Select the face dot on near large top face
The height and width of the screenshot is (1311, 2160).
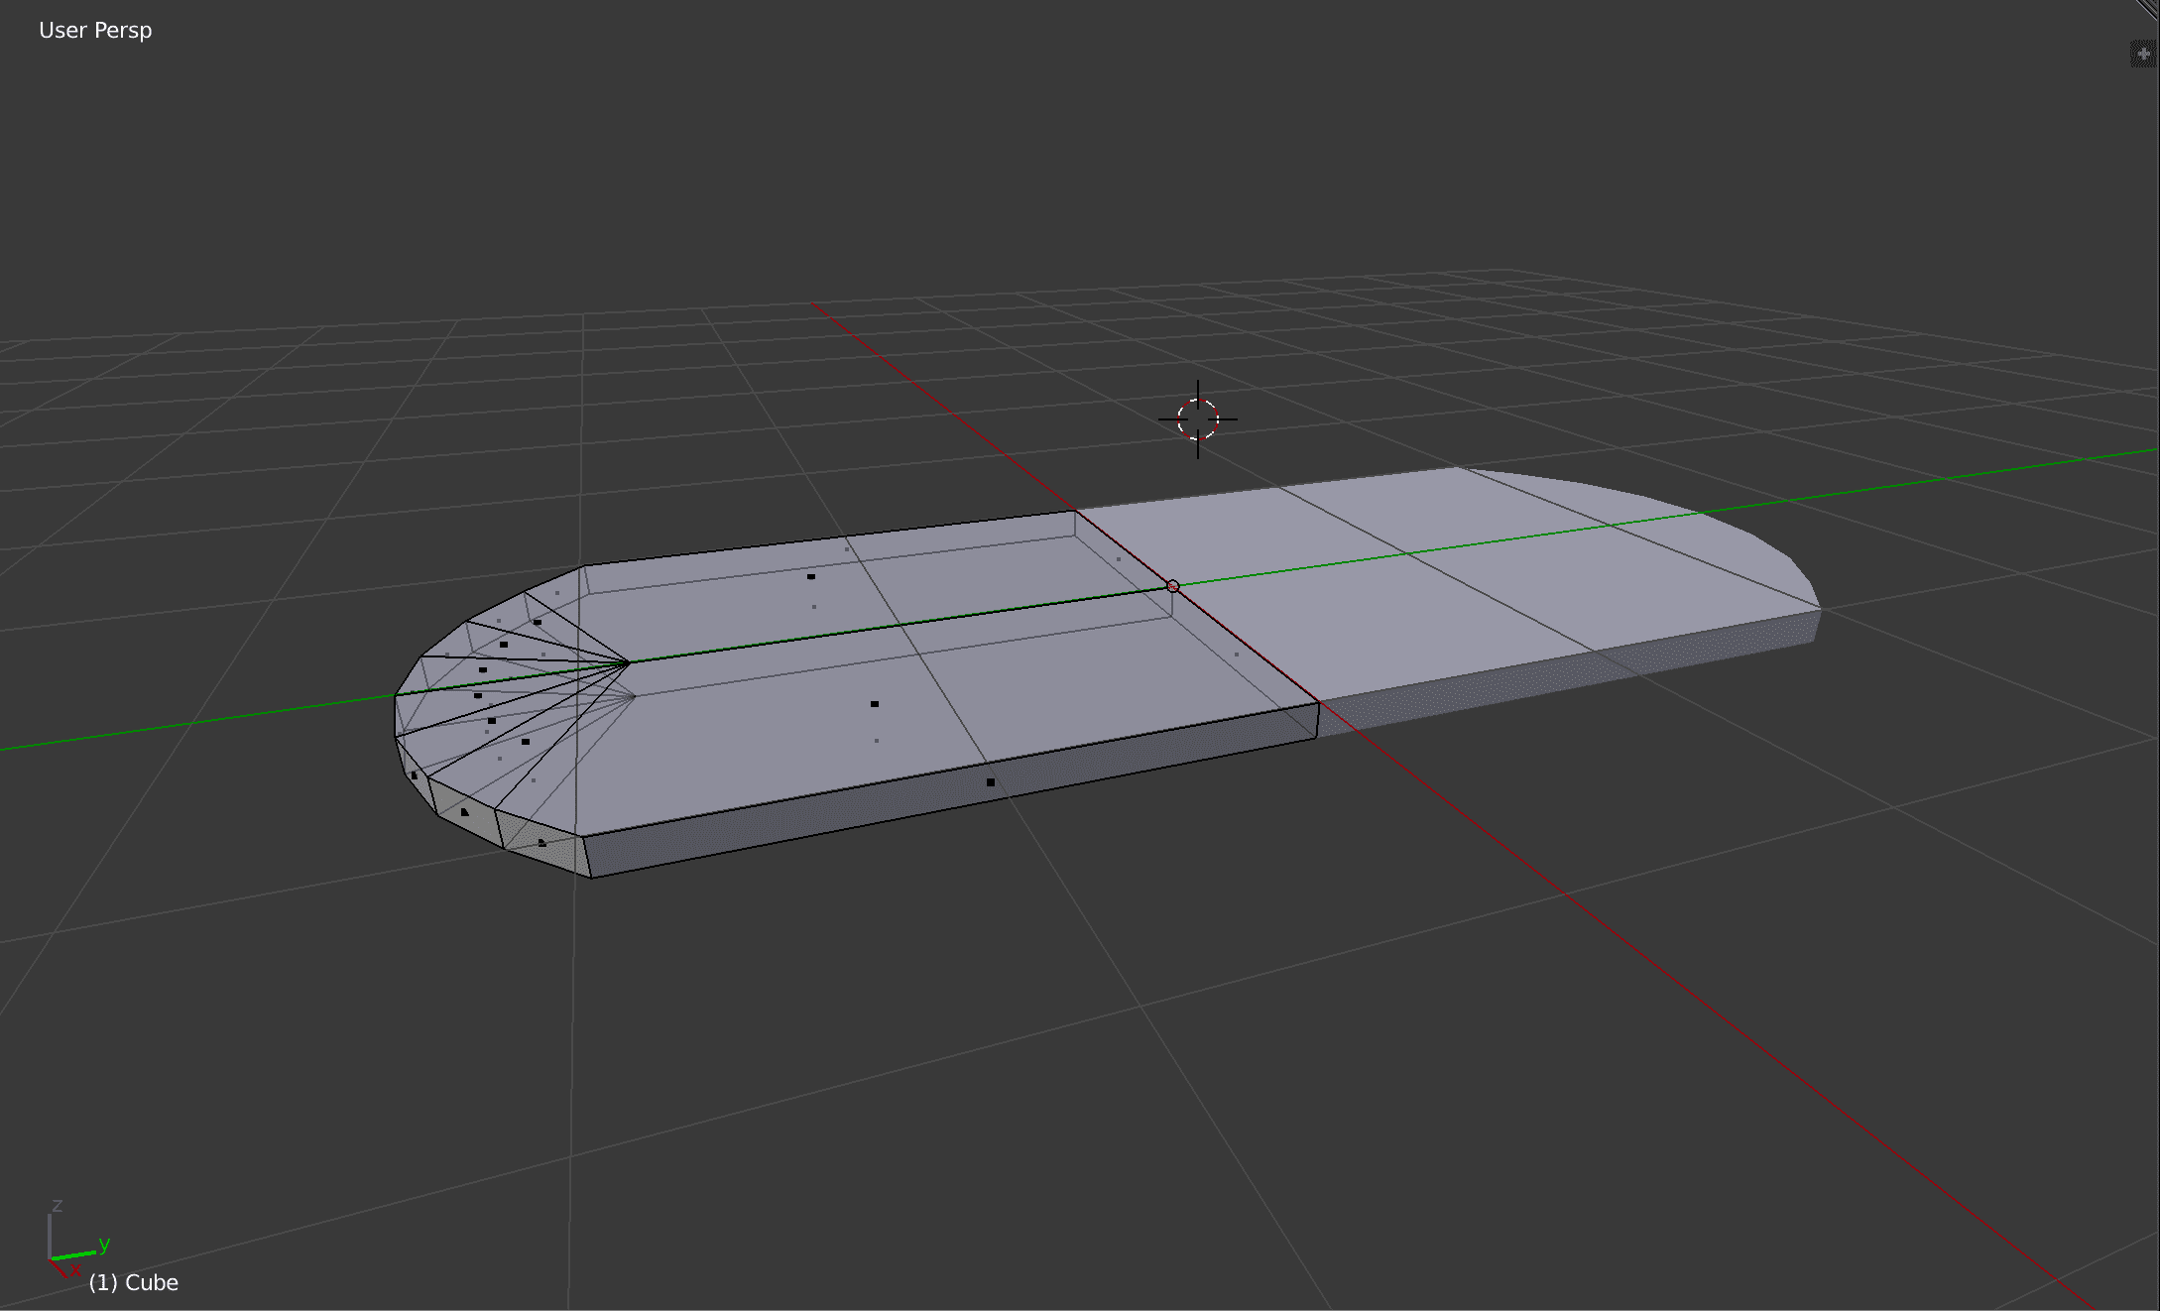coord(874,704)
